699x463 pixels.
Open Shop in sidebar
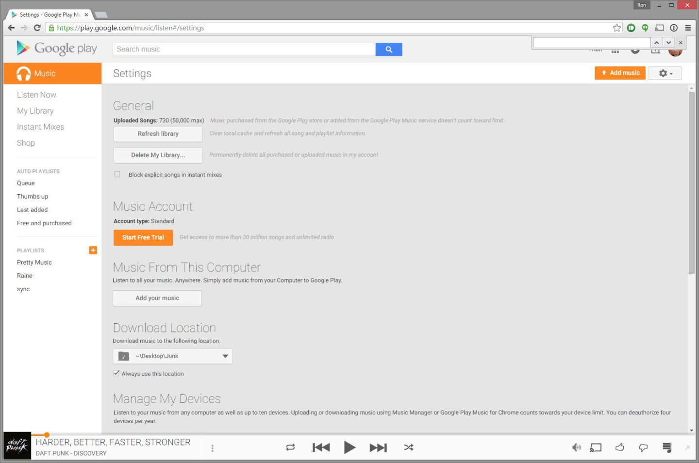pyautogui.click(x=26, y=143)
